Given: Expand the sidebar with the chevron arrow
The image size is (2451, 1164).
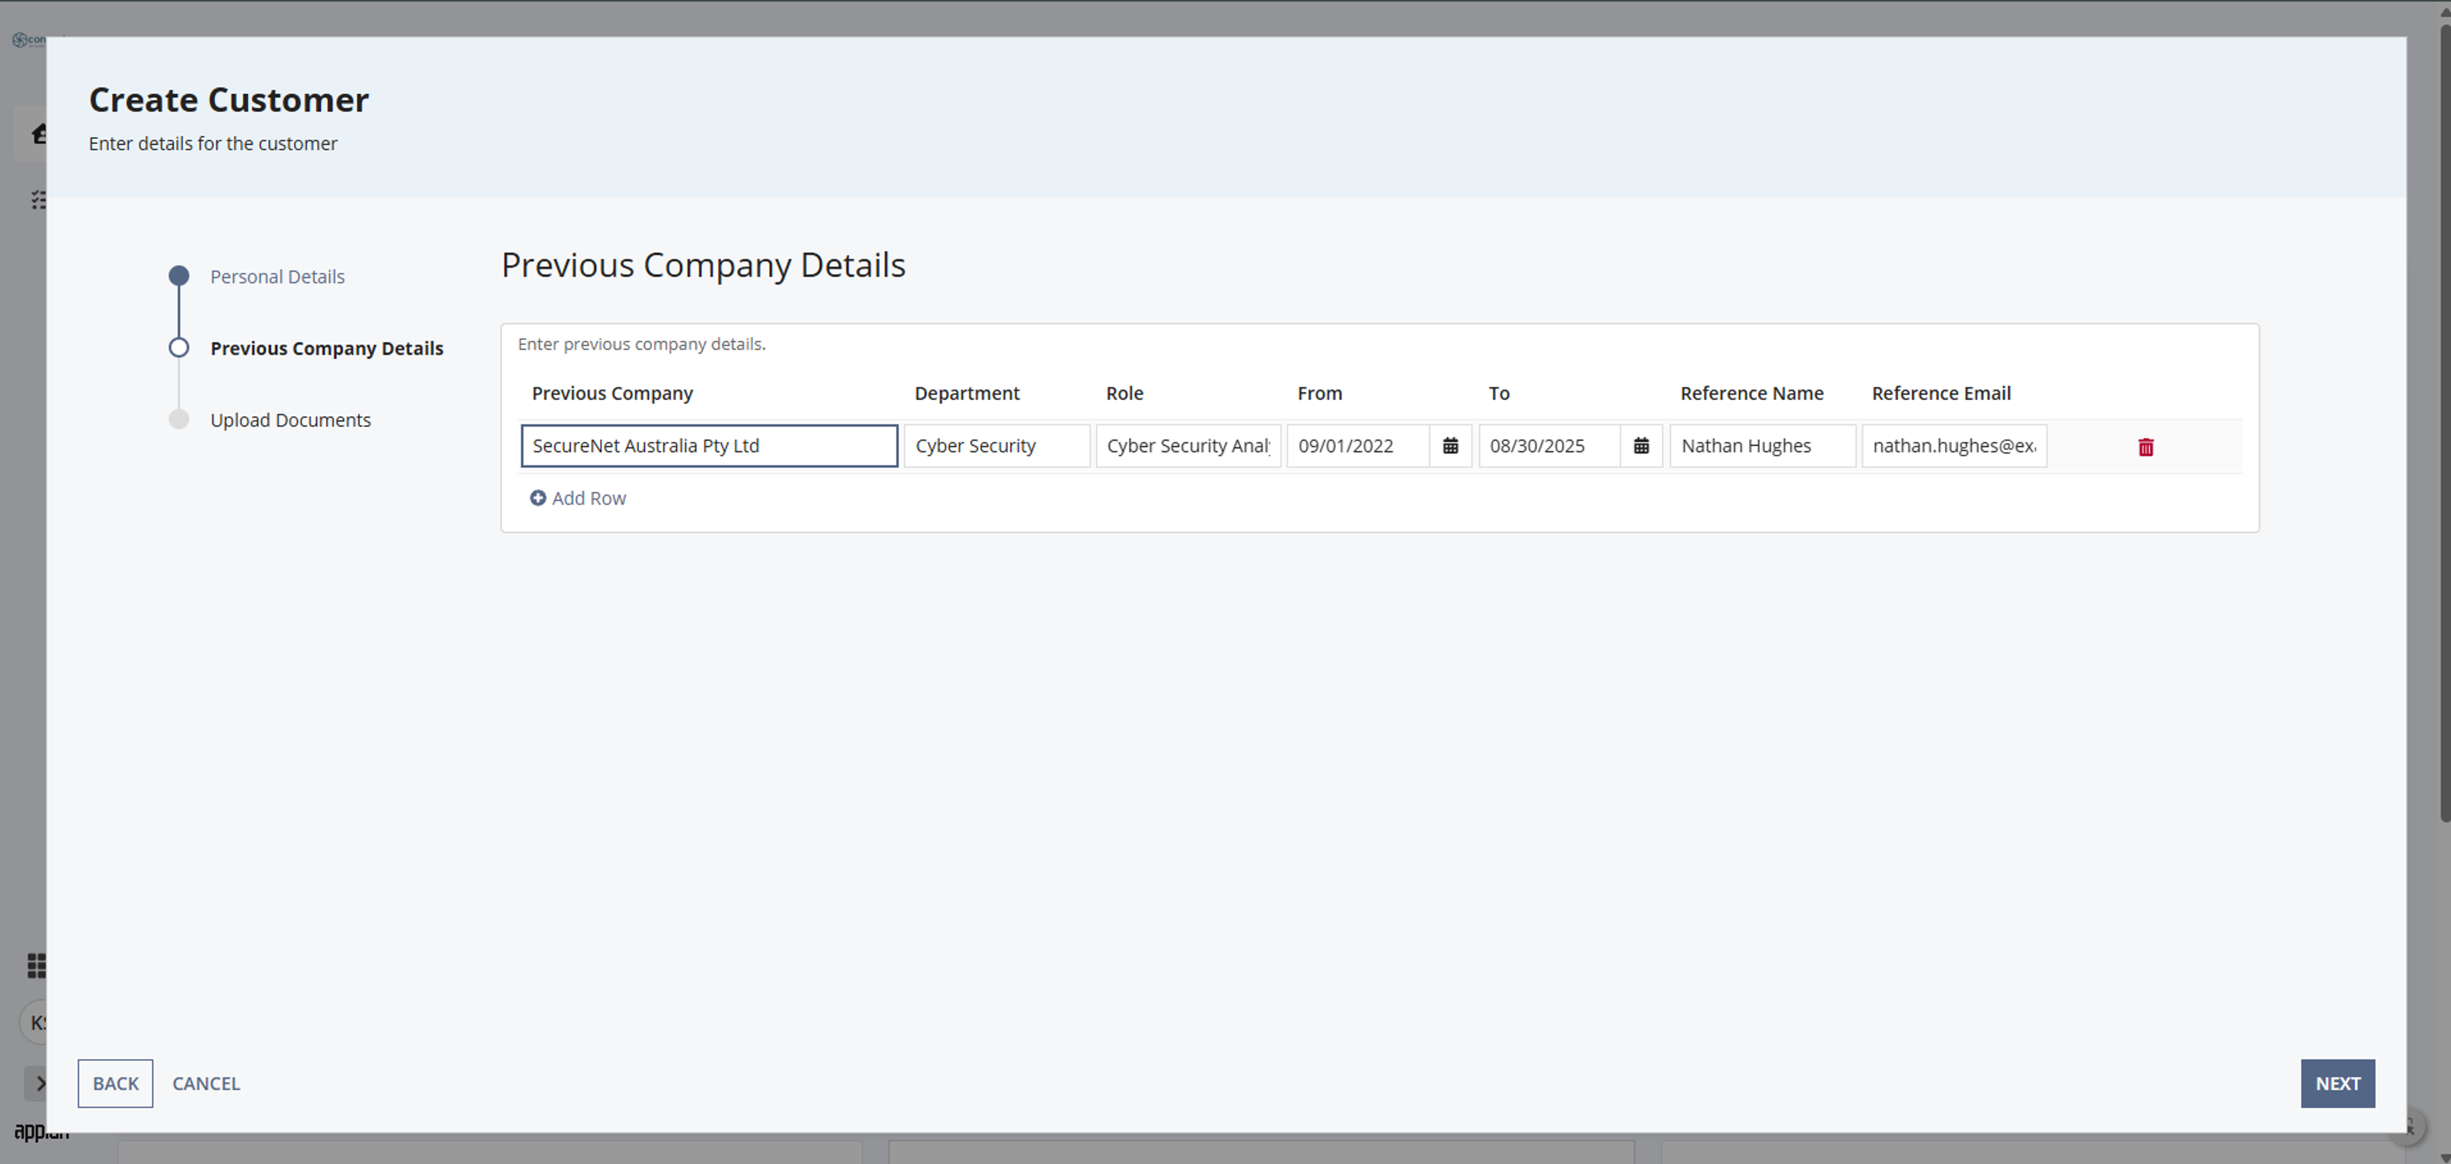Looking at the screenshot, I should [40, 1083].
